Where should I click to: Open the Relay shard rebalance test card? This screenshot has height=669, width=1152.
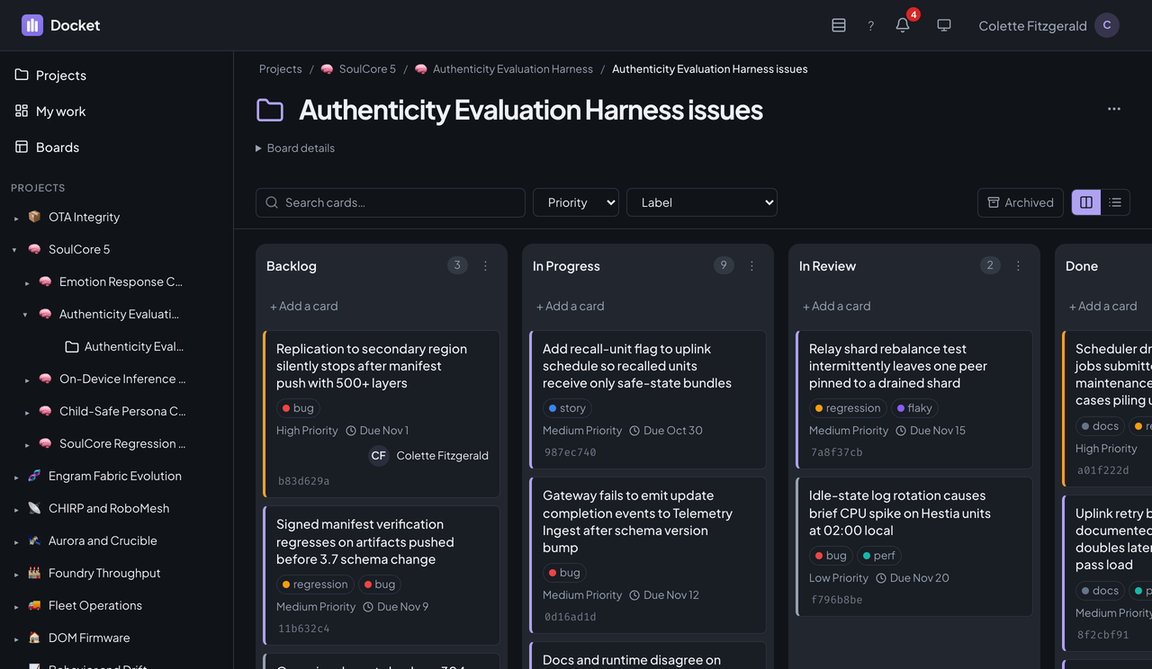click(914, 399)
